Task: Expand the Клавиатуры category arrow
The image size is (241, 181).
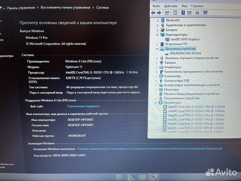Action: 157,67
